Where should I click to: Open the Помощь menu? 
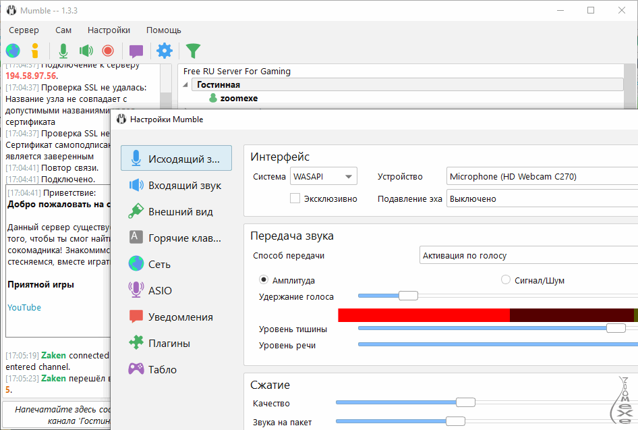[164, 30]
